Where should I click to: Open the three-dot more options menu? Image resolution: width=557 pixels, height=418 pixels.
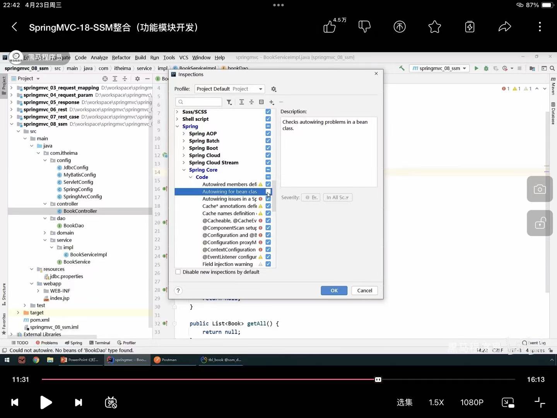tap(540, 27)
